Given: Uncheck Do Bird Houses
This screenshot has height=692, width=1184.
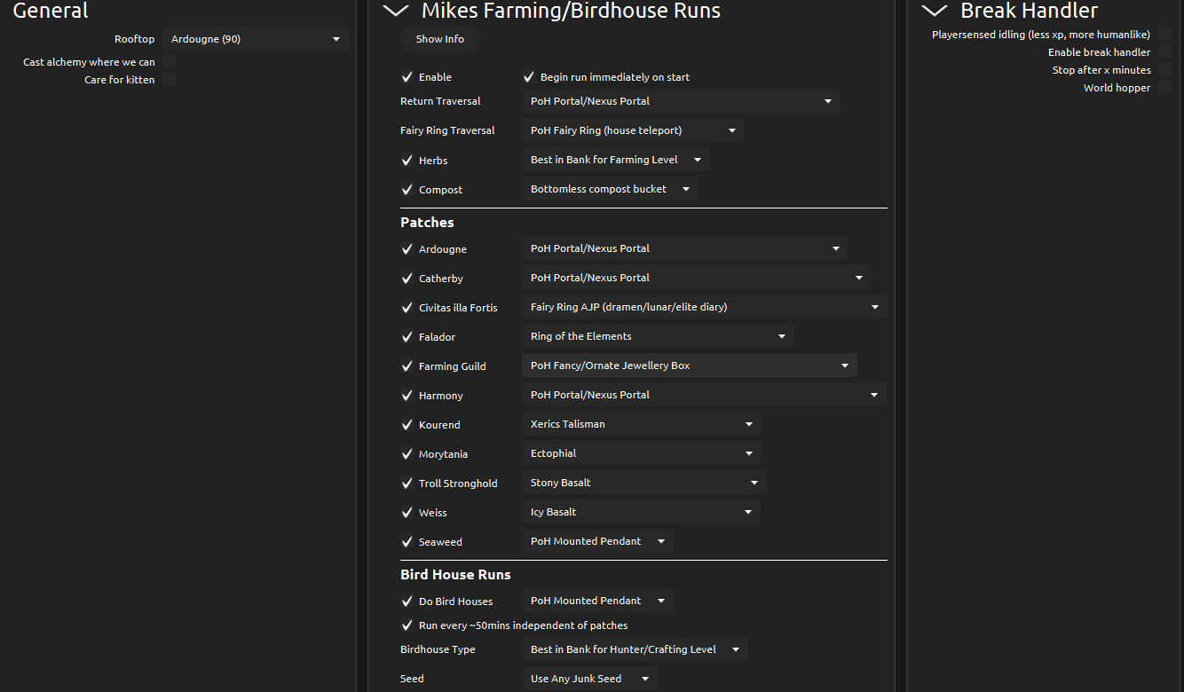Looking at the screenshot, I should click(407, 602).
